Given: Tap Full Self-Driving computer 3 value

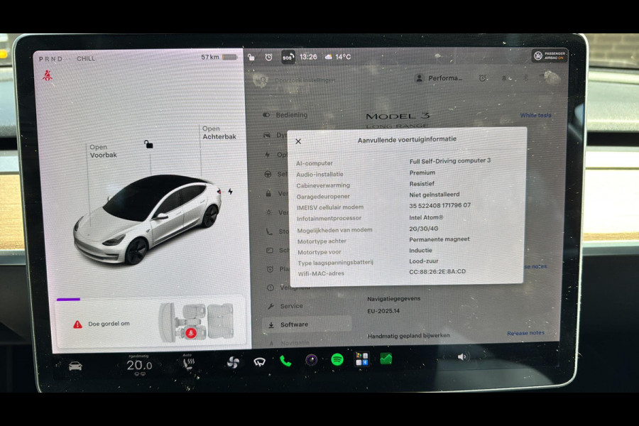Looking at the screenshot, I should (x=450, y=160).
